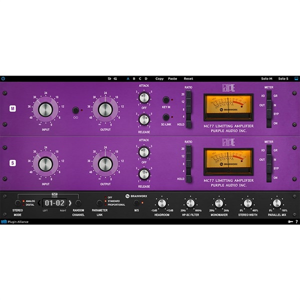This screenshot has width=300, height=300.
Task: Open the question mark help icon
Action: pos(296,221)
